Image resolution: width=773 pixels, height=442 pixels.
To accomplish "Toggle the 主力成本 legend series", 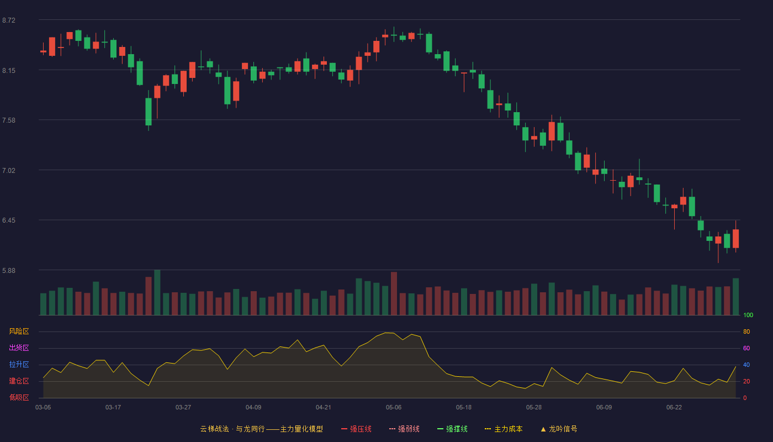I will (x=504, y=429).
